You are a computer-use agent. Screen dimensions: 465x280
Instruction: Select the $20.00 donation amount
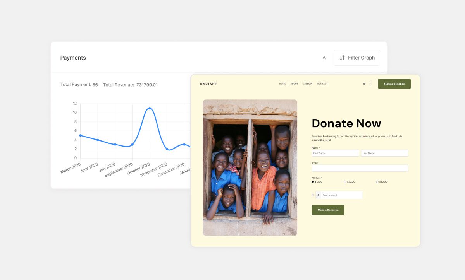click(x=345, y=182)
